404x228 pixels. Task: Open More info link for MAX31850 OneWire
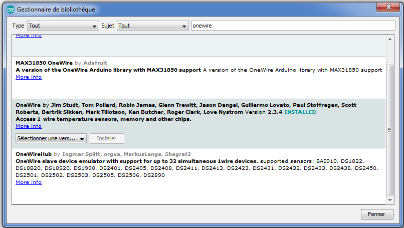coord(29,77)
